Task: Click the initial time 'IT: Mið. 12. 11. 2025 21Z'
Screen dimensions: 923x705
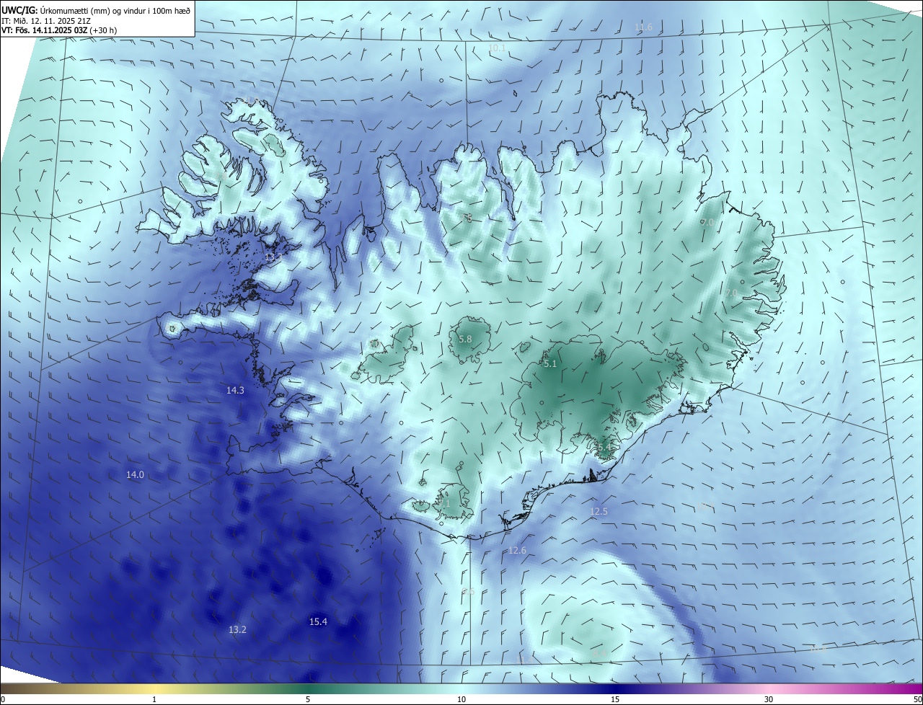Action: click(x=47, y=21)
